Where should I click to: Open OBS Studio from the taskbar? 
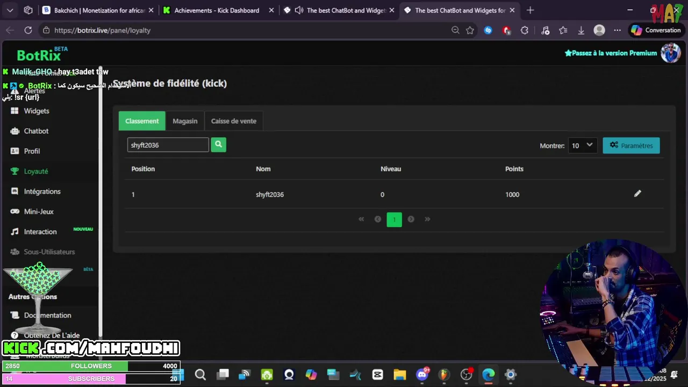click(466, 375)
